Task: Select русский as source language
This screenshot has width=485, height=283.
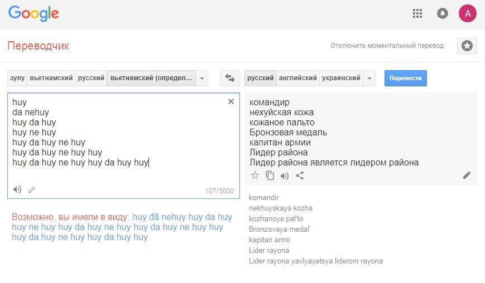Action: [x=91, y=78]
